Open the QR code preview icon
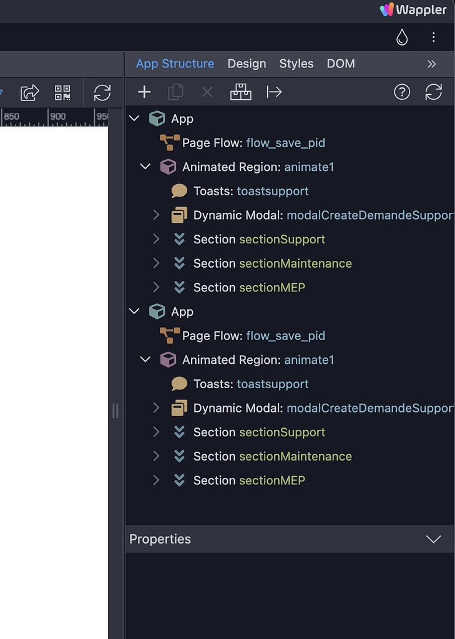 point(62,92)
